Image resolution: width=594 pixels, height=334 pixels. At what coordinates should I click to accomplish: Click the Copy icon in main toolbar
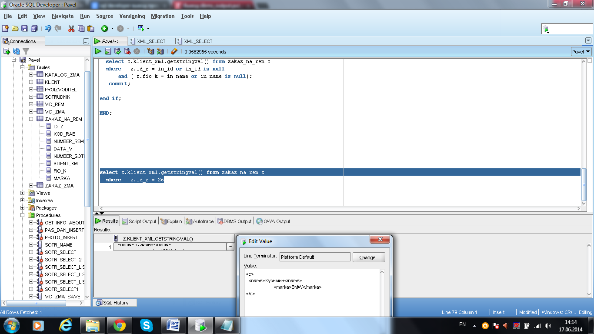coord(81,28)
